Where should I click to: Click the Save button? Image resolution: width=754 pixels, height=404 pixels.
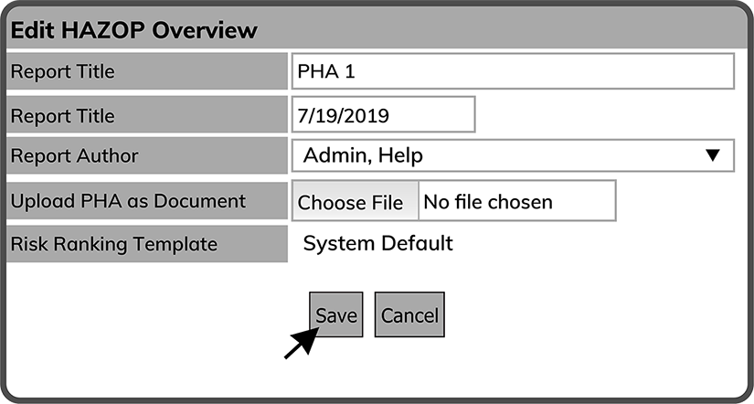(335, 315)
